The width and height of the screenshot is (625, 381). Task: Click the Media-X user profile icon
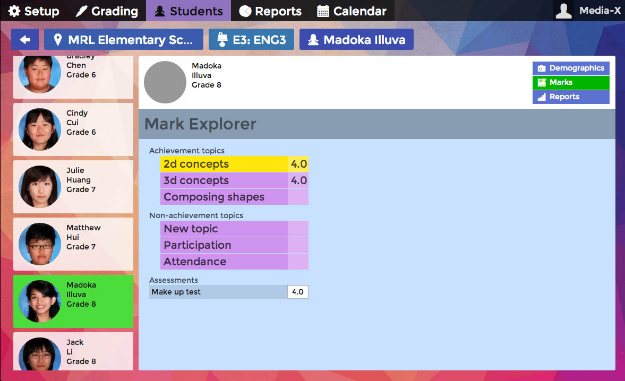[x=563, y=11]
